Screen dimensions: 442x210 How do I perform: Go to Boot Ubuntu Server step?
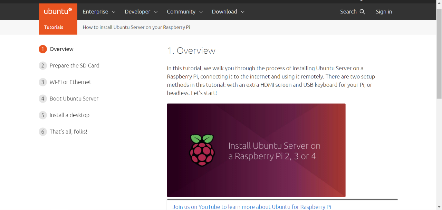(74, 99)
